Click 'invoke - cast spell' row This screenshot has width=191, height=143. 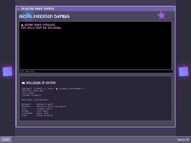(x=35, y=111)
